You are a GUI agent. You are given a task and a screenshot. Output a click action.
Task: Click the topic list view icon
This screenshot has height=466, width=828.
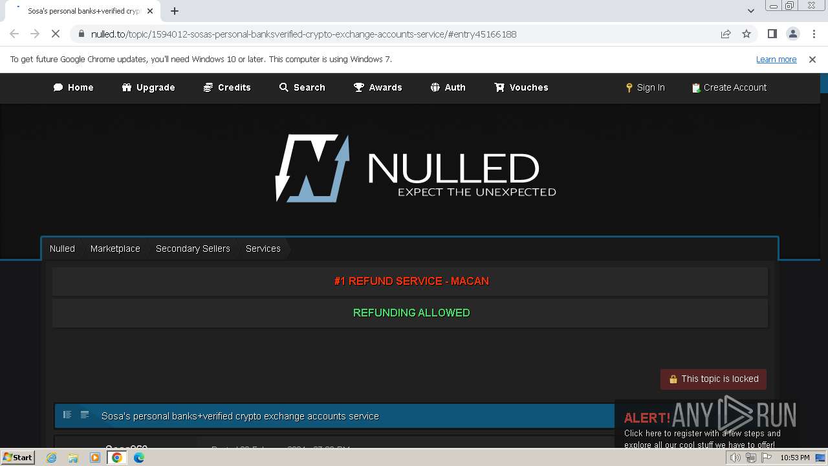click(67, 415)
